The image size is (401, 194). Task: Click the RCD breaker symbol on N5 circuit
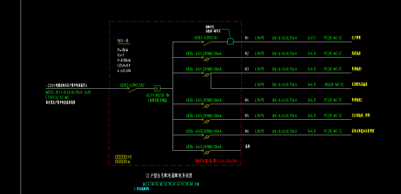click(206, 121)
